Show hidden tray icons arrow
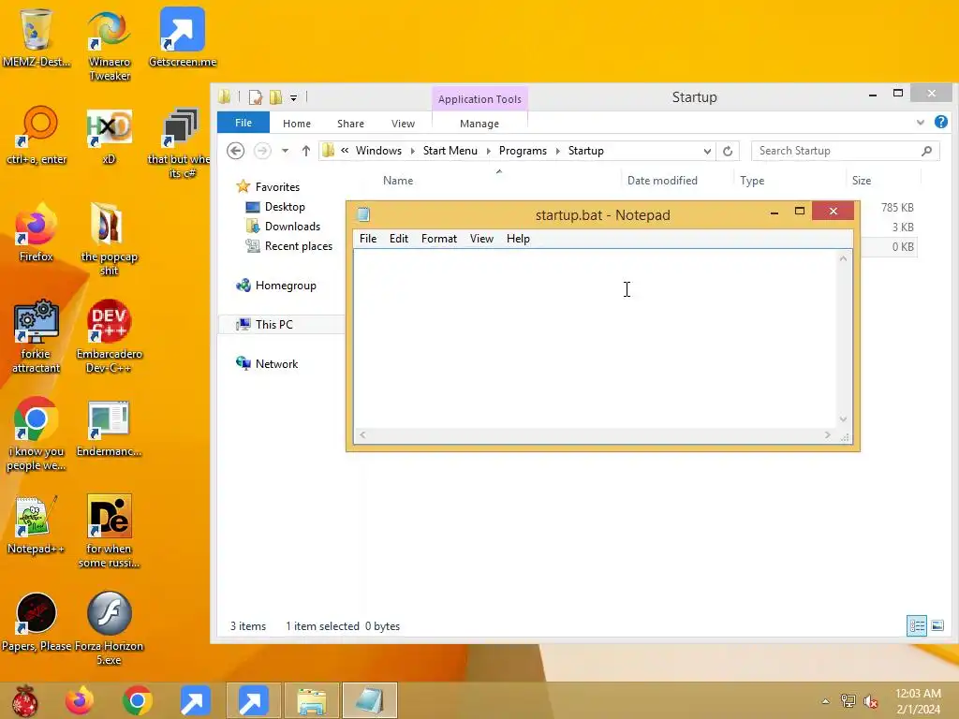Screen dimensions: 959x719 (826, 701)
